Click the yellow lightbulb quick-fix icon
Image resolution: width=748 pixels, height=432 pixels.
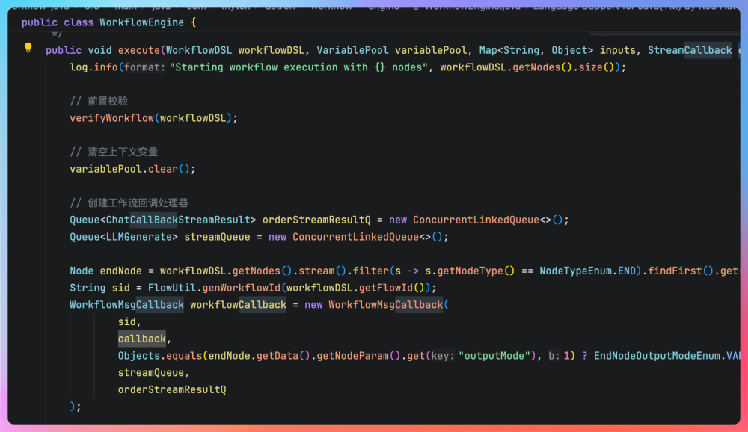tap(28, 48)
